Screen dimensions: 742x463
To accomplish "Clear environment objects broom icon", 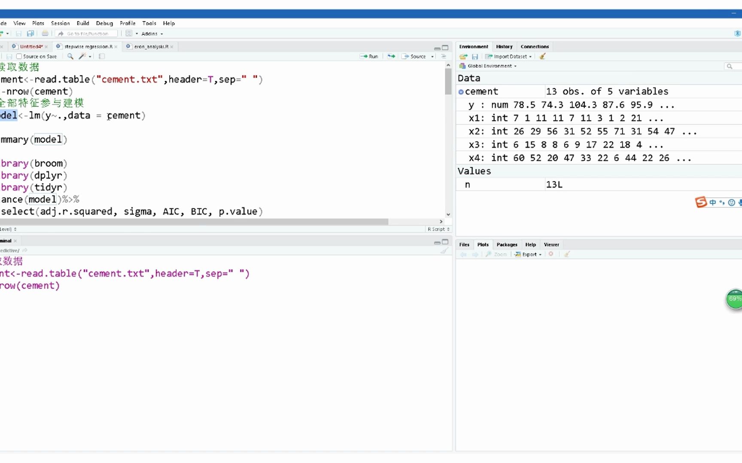I will (x=543, y=56).
